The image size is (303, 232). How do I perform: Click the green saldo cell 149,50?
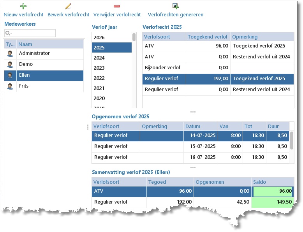[x=273, y=202]
